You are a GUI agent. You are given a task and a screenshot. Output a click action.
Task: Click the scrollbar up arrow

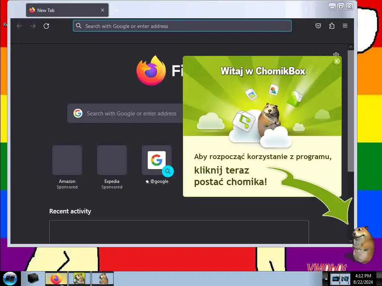coord(351,47)
